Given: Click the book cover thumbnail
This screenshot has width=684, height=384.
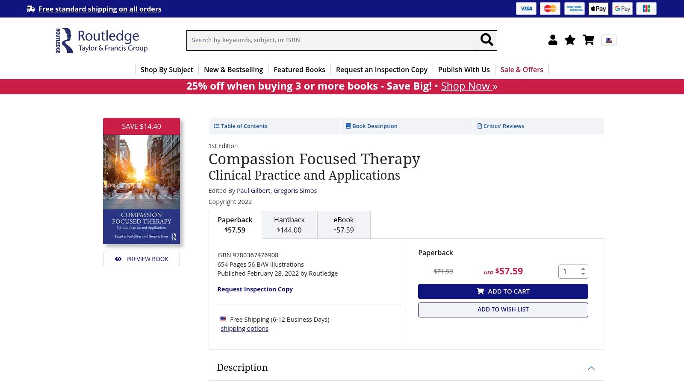Looking at the screenshot, I should tap(142, 189).
